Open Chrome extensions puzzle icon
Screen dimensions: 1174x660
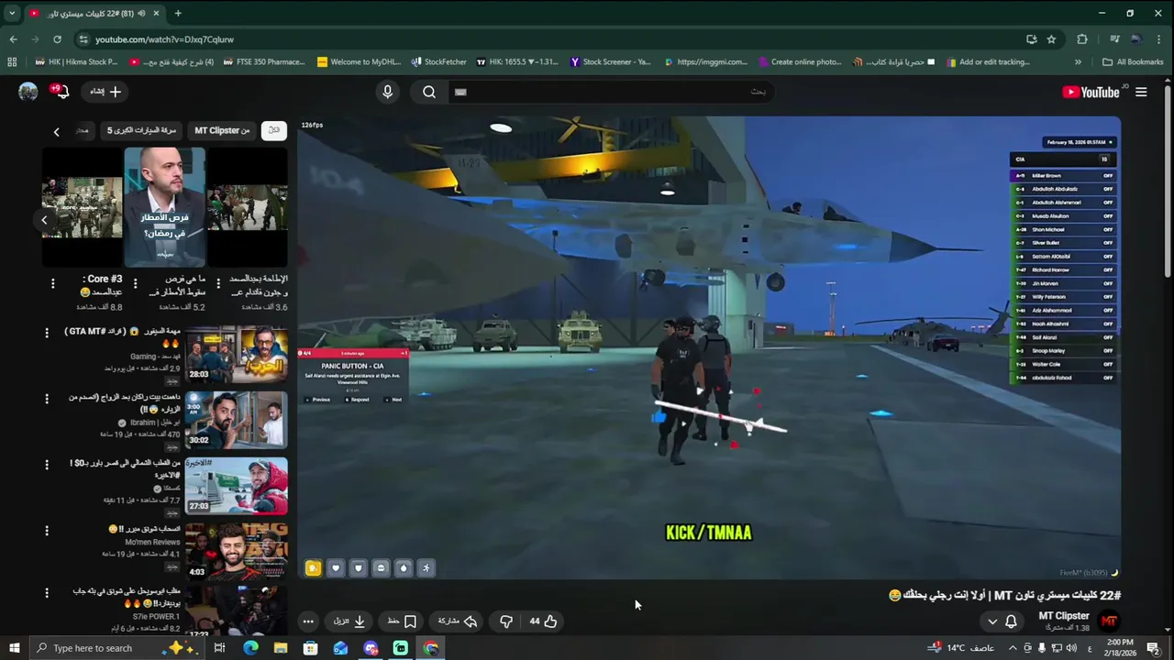pos(1082,39)
